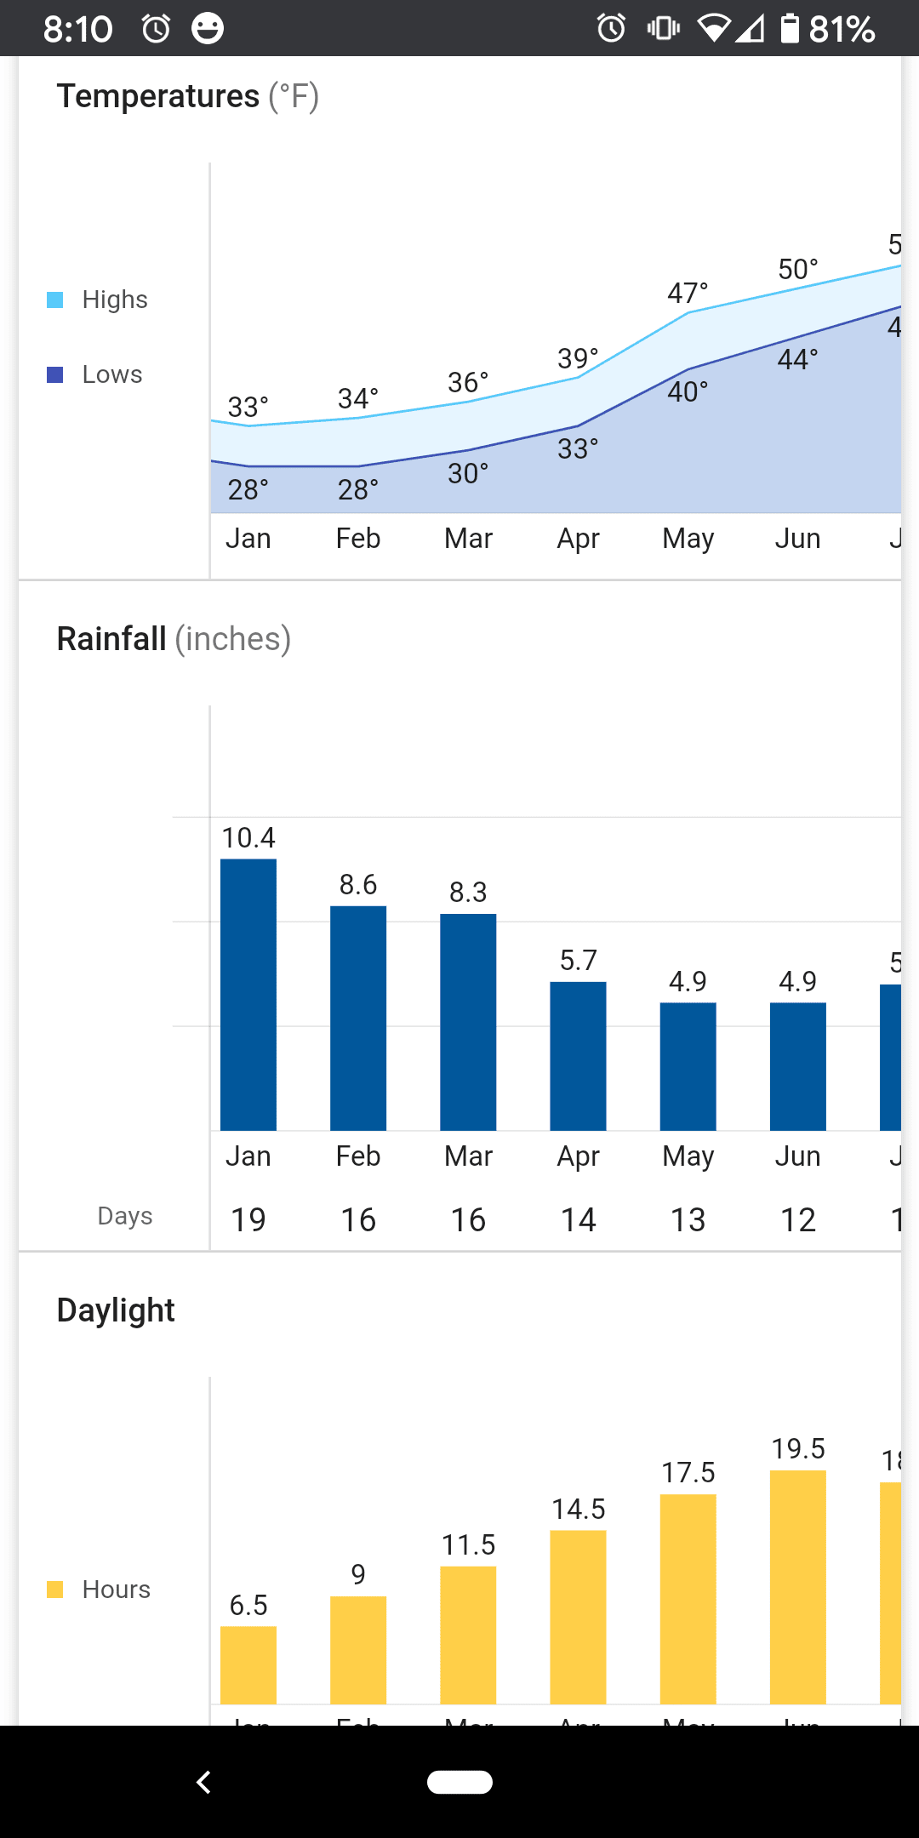Select the January rainfall bar
This screenshot has width=919, height=1838.
pos(248,994)
